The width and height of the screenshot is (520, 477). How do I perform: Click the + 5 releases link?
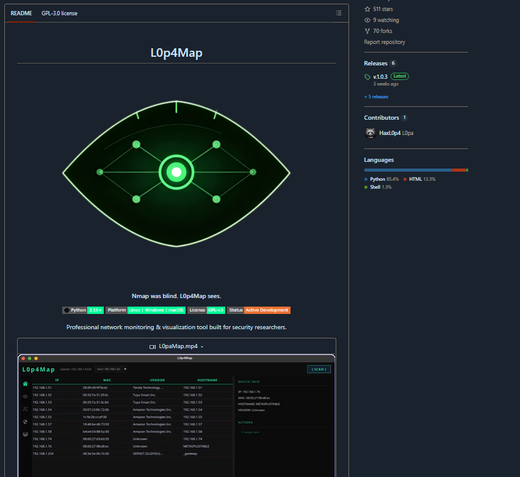click(x=376, y=96)
